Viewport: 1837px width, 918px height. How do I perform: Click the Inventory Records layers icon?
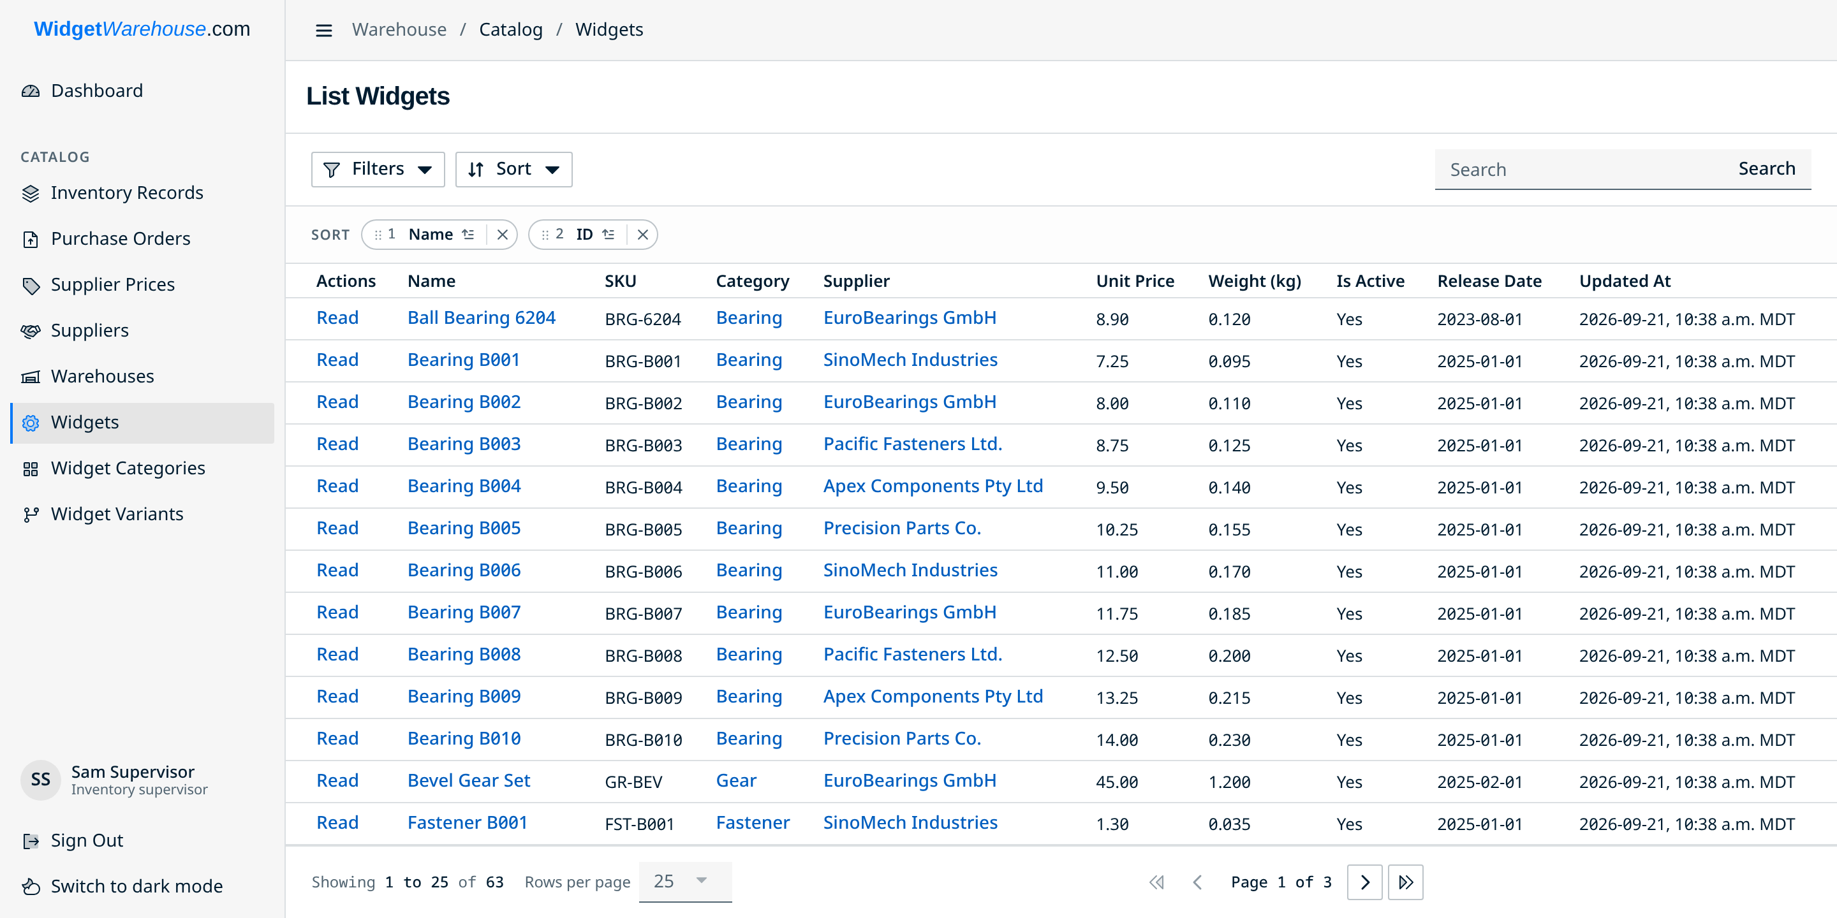pos(31,193)
